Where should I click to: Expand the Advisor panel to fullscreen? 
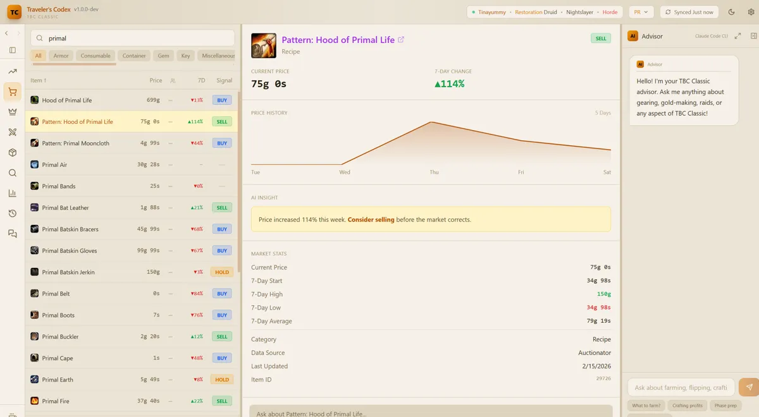737,36
